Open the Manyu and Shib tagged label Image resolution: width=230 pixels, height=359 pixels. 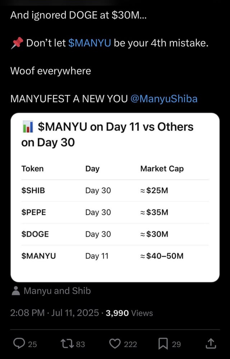57,291
